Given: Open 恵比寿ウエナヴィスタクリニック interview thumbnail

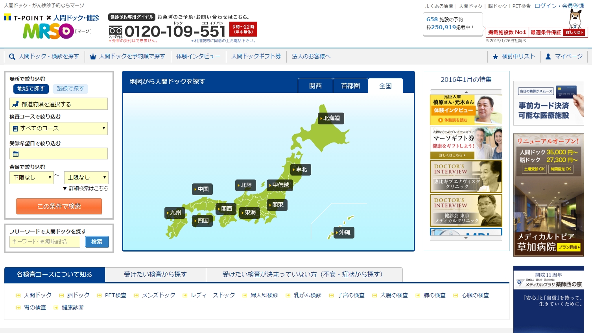Looking at the screenshot, I should [466, 177].
